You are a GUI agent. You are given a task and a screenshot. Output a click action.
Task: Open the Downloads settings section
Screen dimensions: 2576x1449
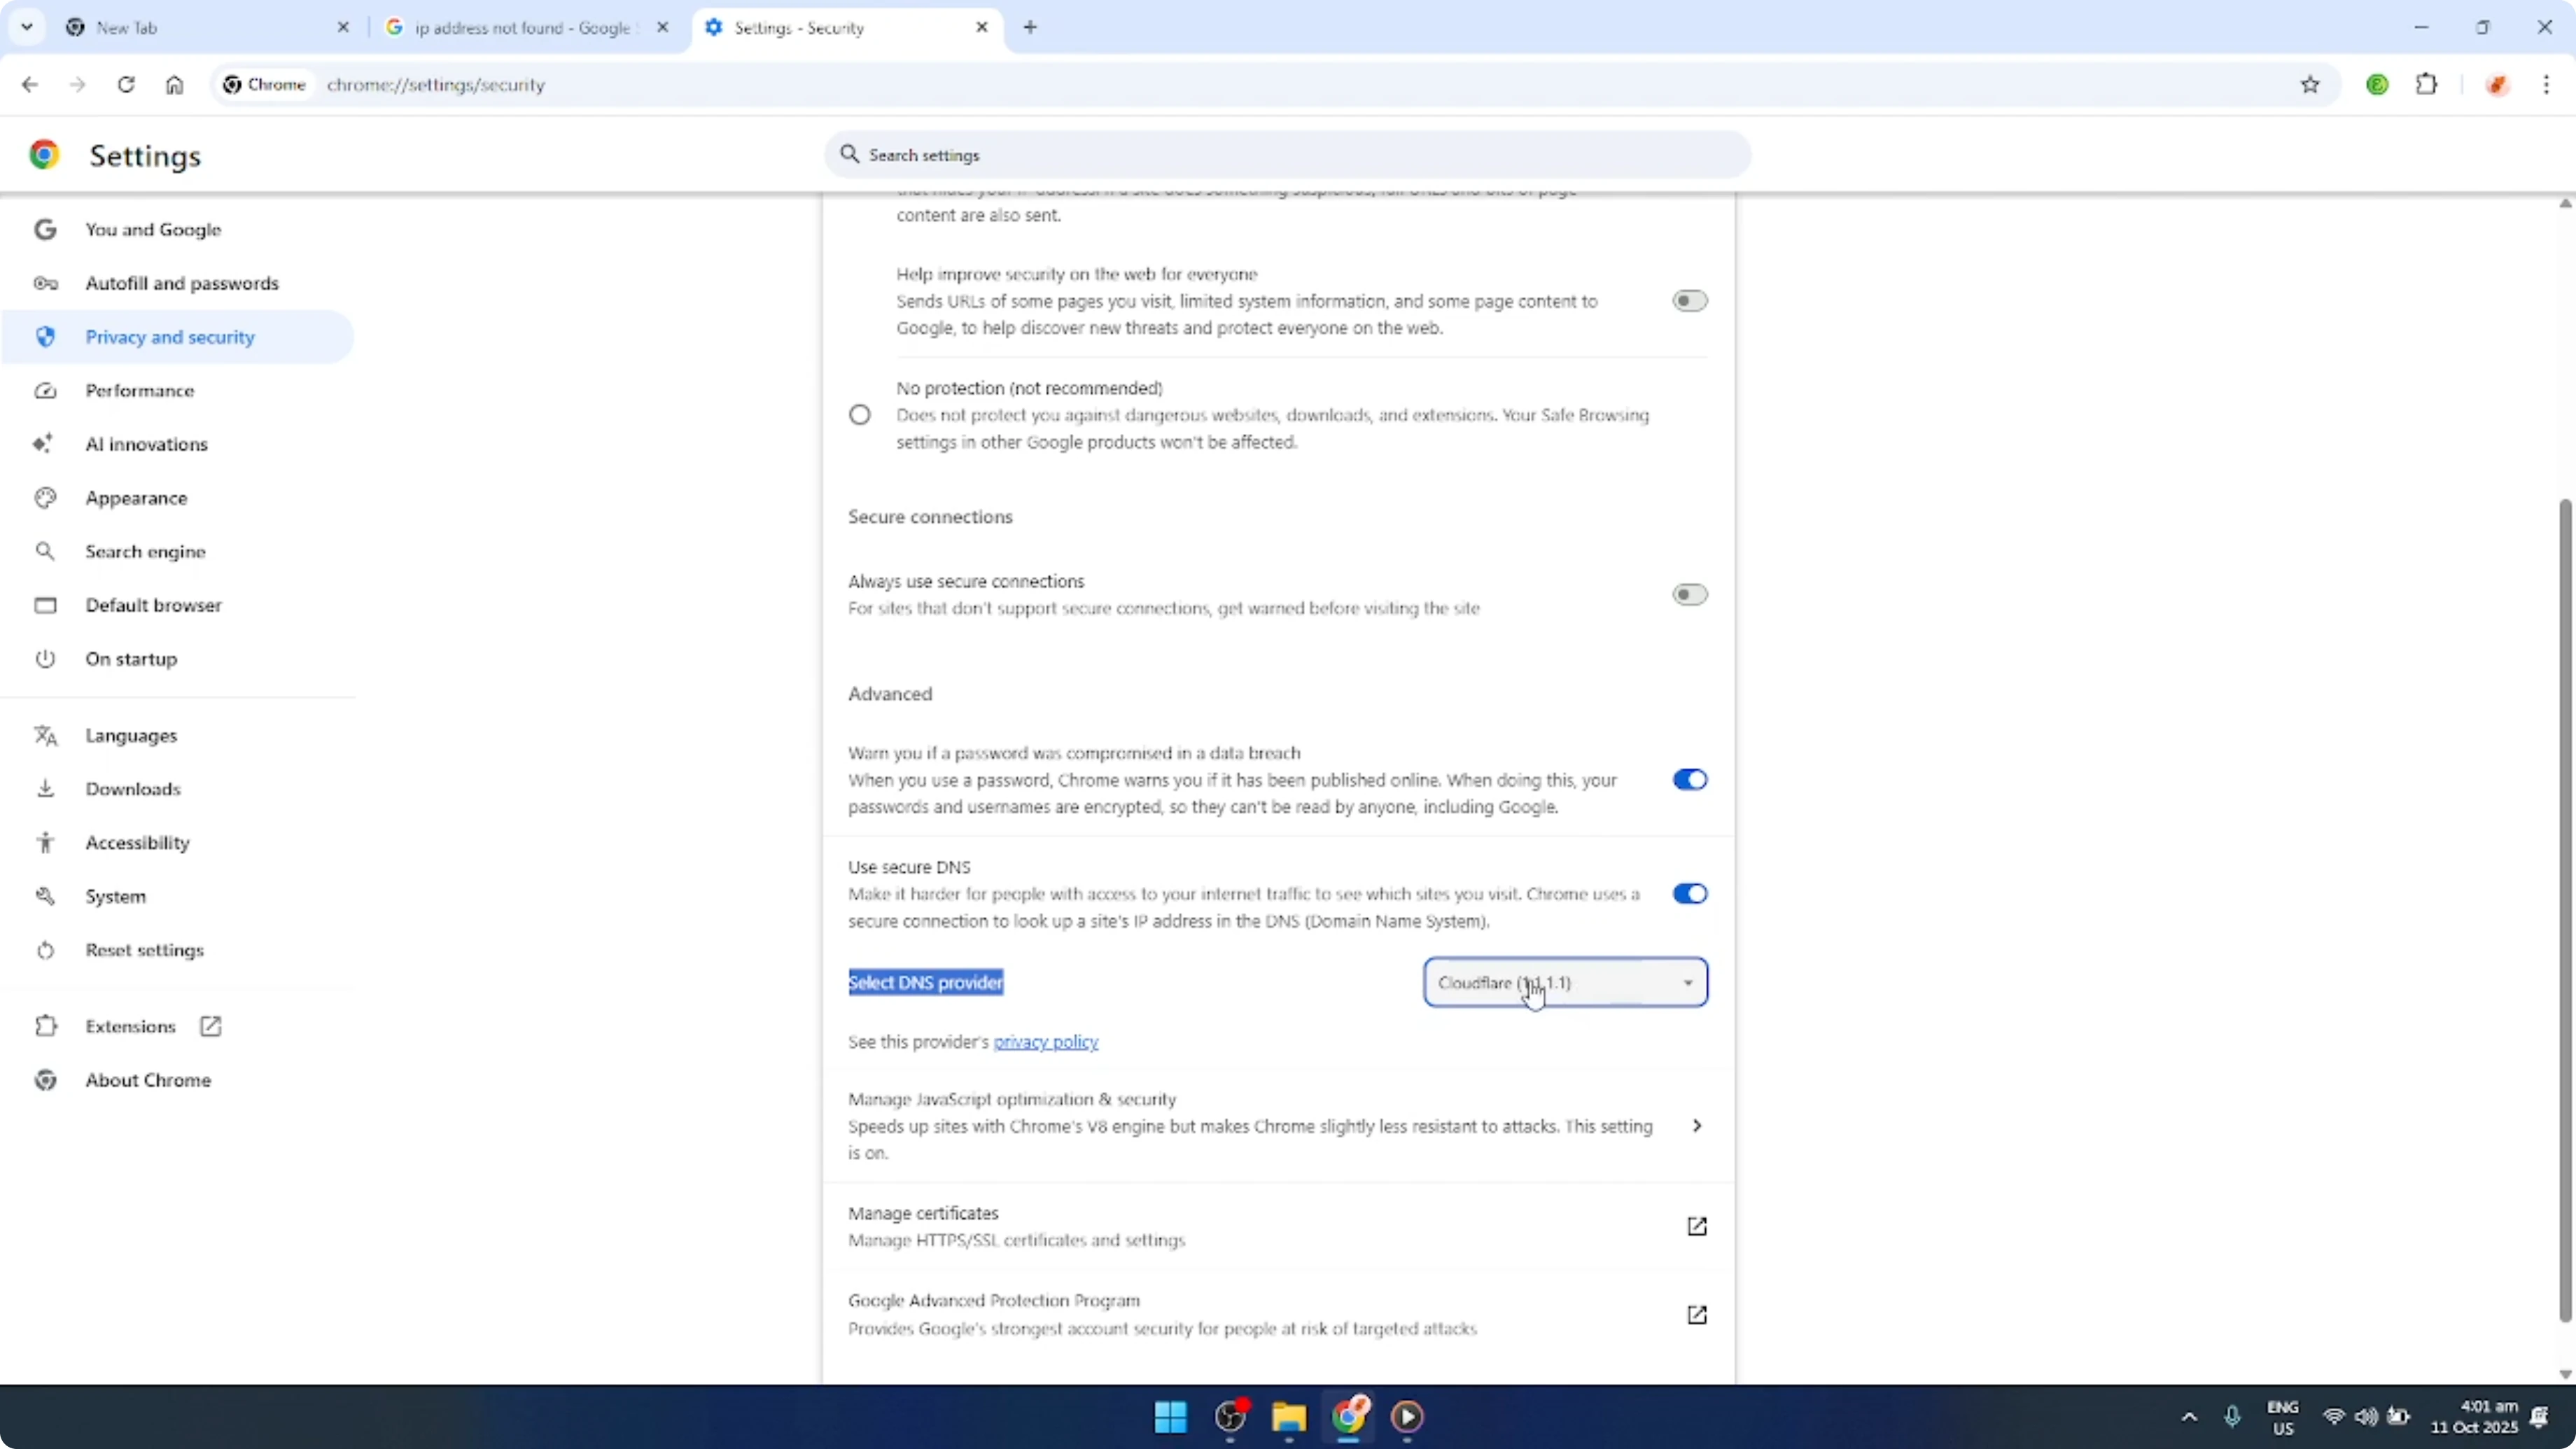pos(134,788)
